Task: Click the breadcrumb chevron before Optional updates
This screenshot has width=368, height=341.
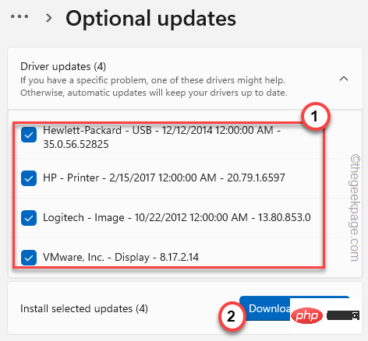Action: click(x=48, y=18)
